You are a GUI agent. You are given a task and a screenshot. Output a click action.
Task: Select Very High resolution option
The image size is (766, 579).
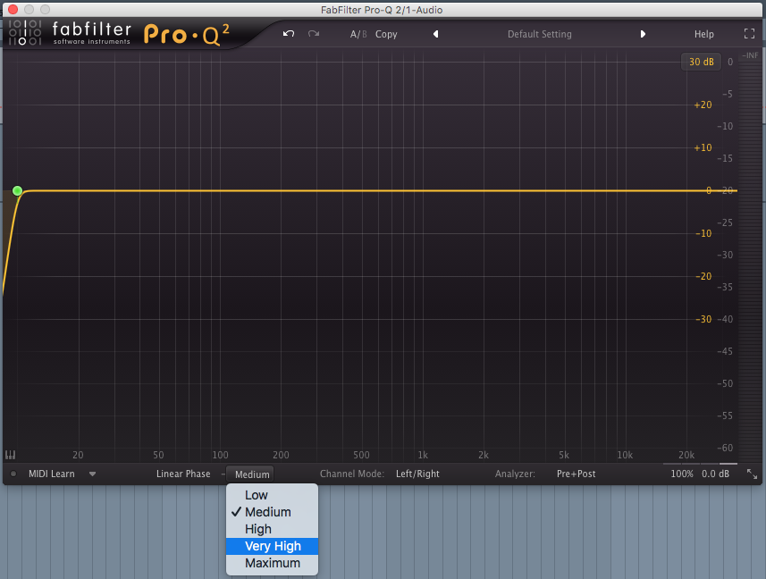pos(272,546)
